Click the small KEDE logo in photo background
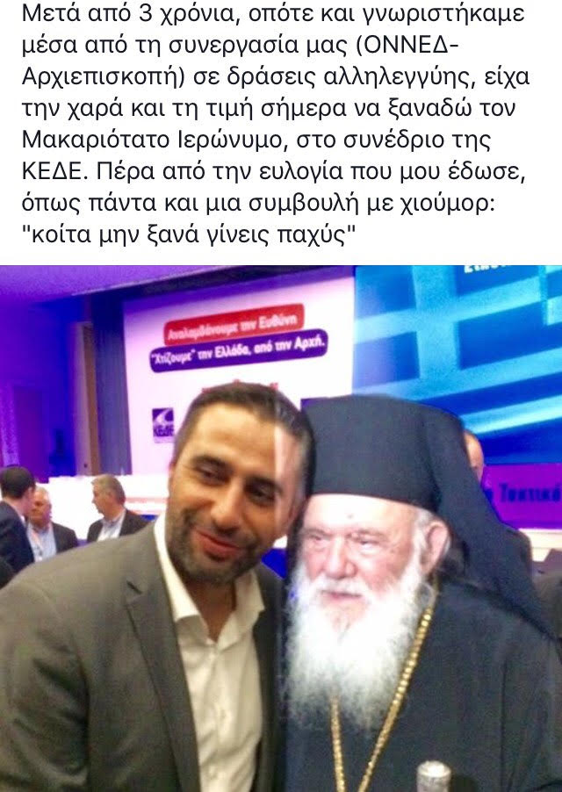Image resolution: width=562 pixels, height=792 pixels. [x=163, y=426]
